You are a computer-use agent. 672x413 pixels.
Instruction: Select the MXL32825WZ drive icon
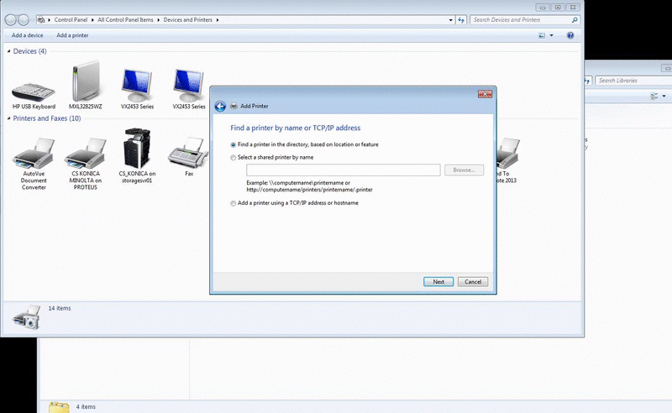click(85, 85)
